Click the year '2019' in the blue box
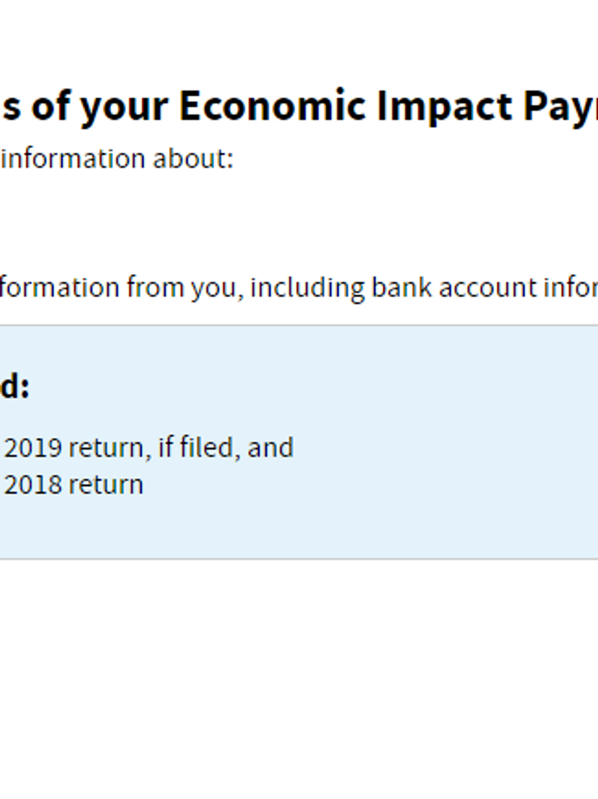 pyautogui.click(x=33, y=448)
